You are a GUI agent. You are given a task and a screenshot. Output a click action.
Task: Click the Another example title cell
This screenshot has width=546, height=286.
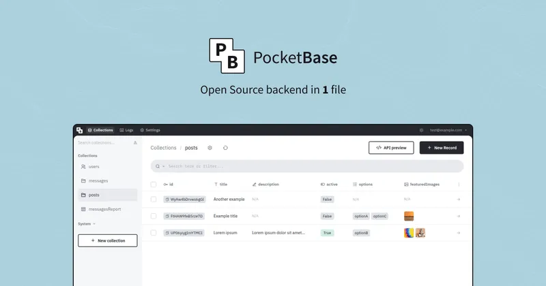pos(229,199)
